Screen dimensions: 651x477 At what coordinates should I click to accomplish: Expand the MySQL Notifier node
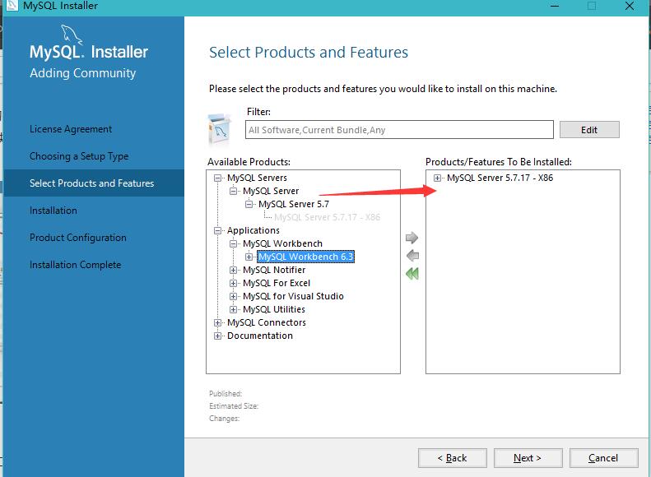click(x=234, y=270)
